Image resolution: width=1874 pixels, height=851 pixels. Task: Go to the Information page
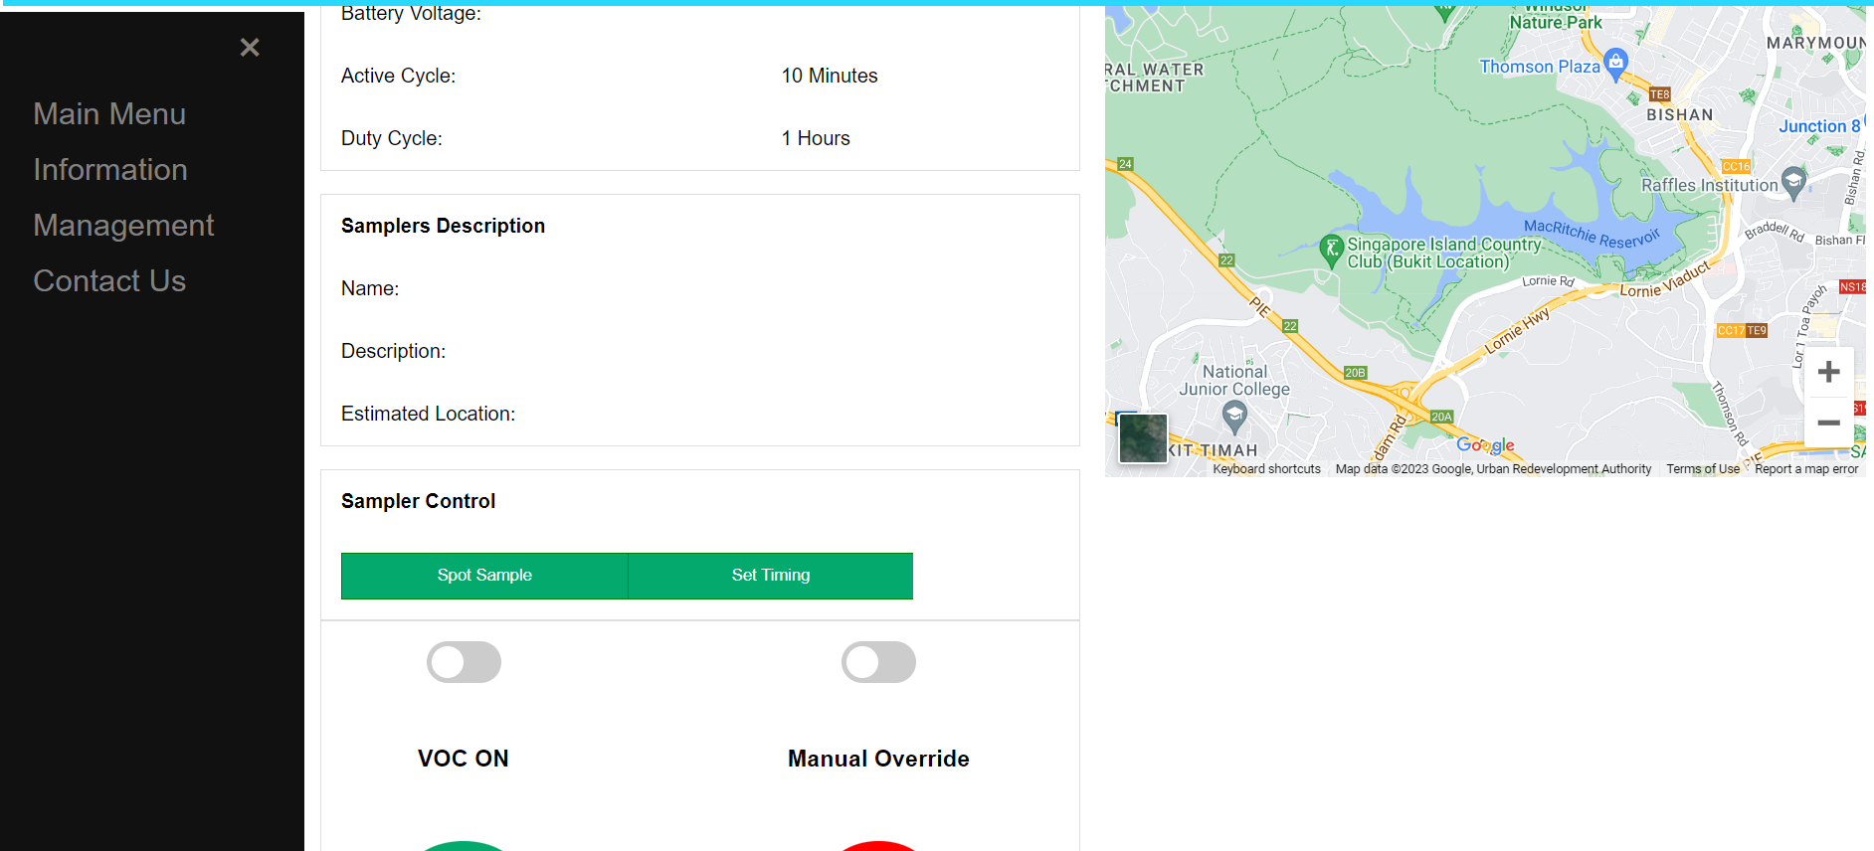click(110, 170)
